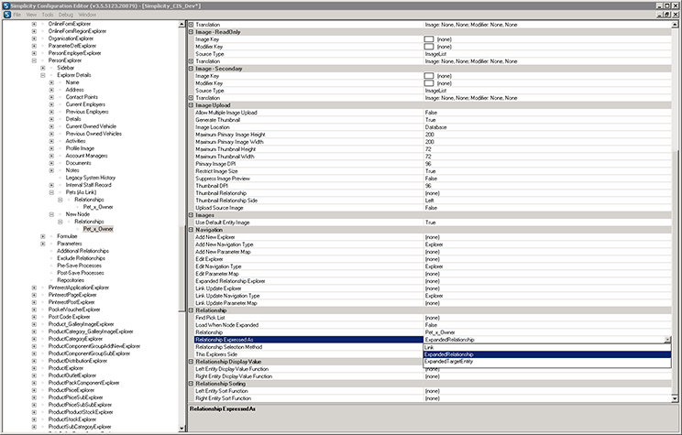Select the ProductCategoryExplorer tree item

[75, 339]
